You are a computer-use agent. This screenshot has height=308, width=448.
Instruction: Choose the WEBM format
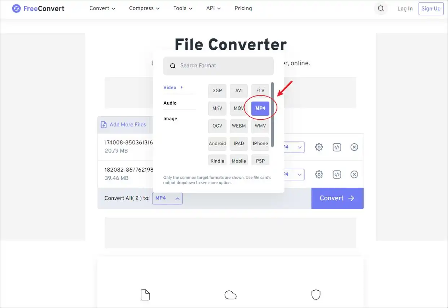239,126
